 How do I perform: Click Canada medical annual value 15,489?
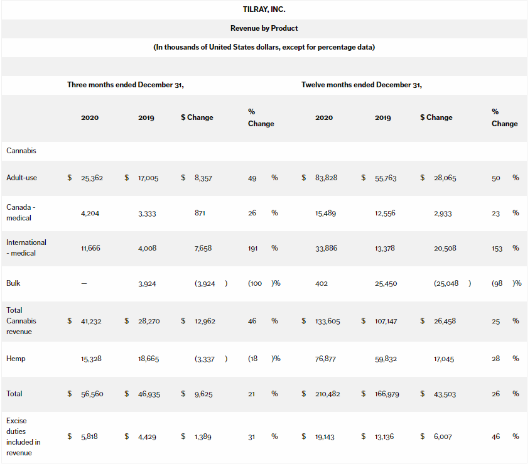pyautogui.click(x=325, y=214)
